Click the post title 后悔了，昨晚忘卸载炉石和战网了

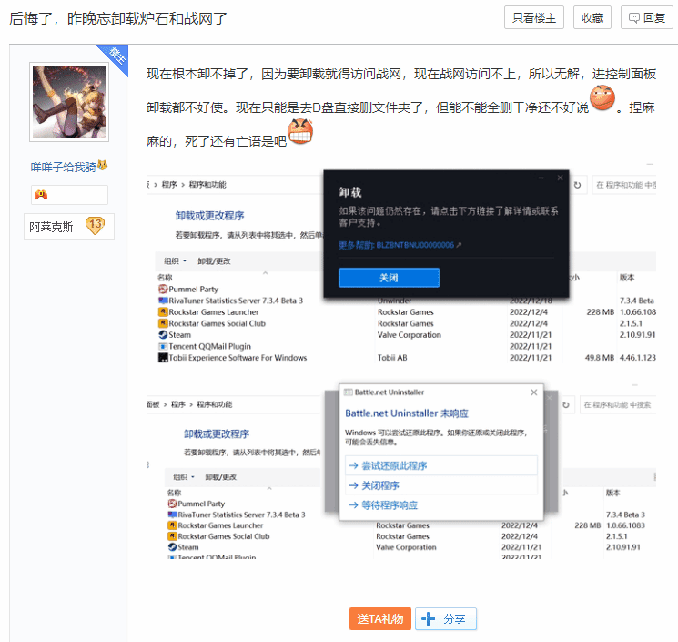tap(117, 18)
